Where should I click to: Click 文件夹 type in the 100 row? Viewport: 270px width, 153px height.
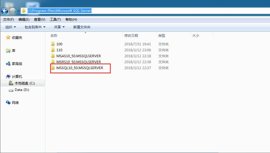[163, 44]
